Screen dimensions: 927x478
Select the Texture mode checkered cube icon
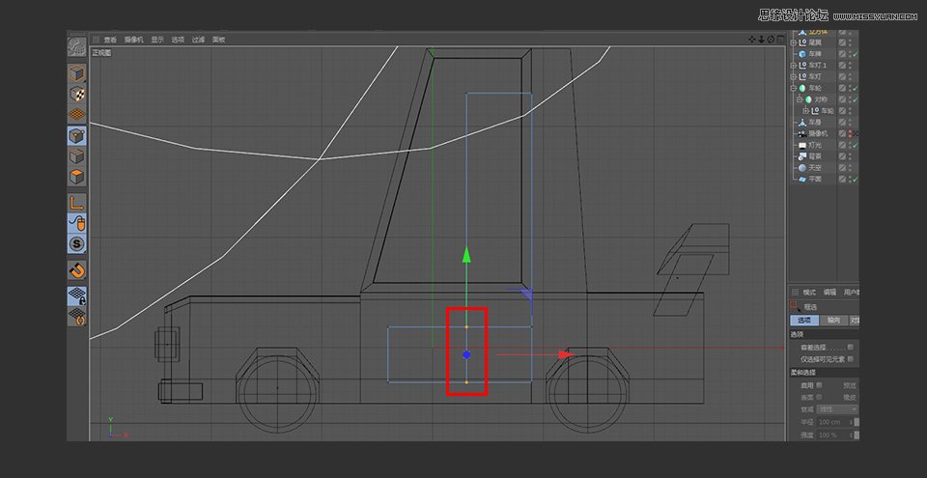click(x=77, y=94)
